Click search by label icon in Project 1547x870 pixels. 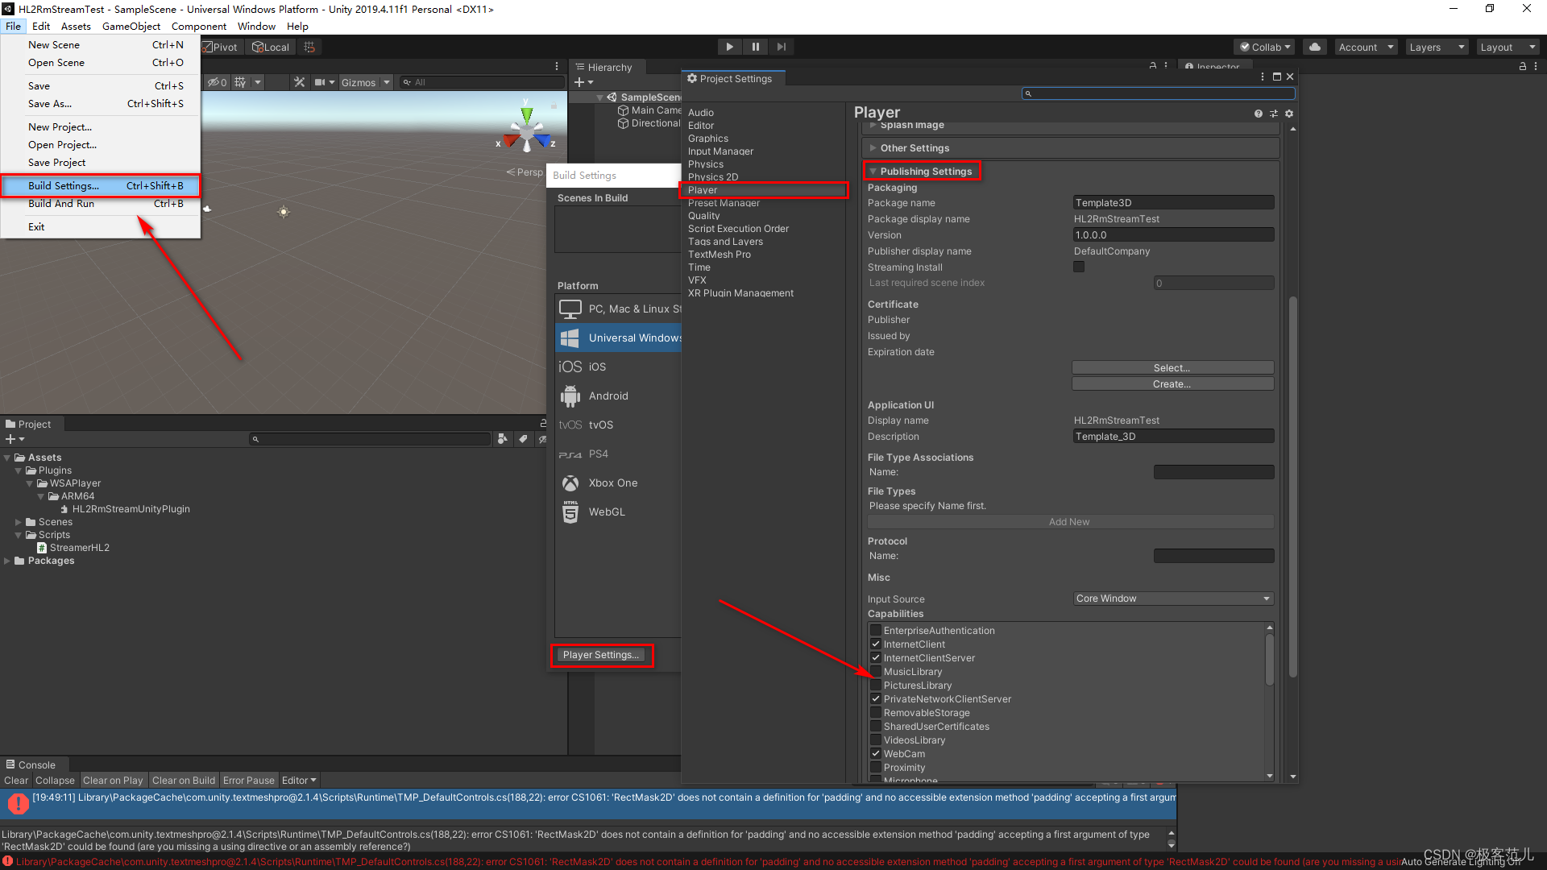[x=523, y=439]
